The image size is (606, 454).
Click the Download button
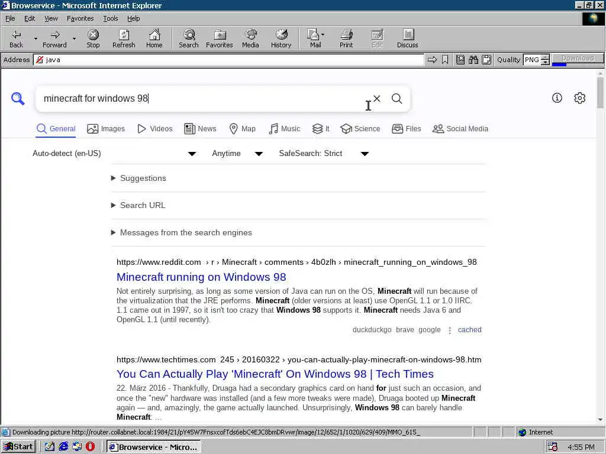[578, 59]
